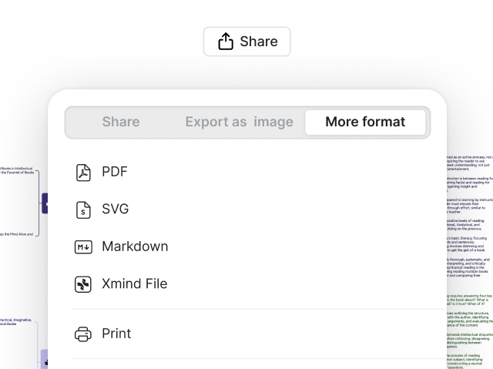
Task: Choose the Print option
Action: pos(116,334)
